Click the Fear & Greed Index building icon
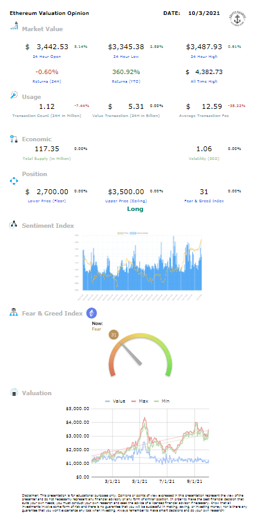The width and height of the screenshot is (267, 524). [14, 313]
